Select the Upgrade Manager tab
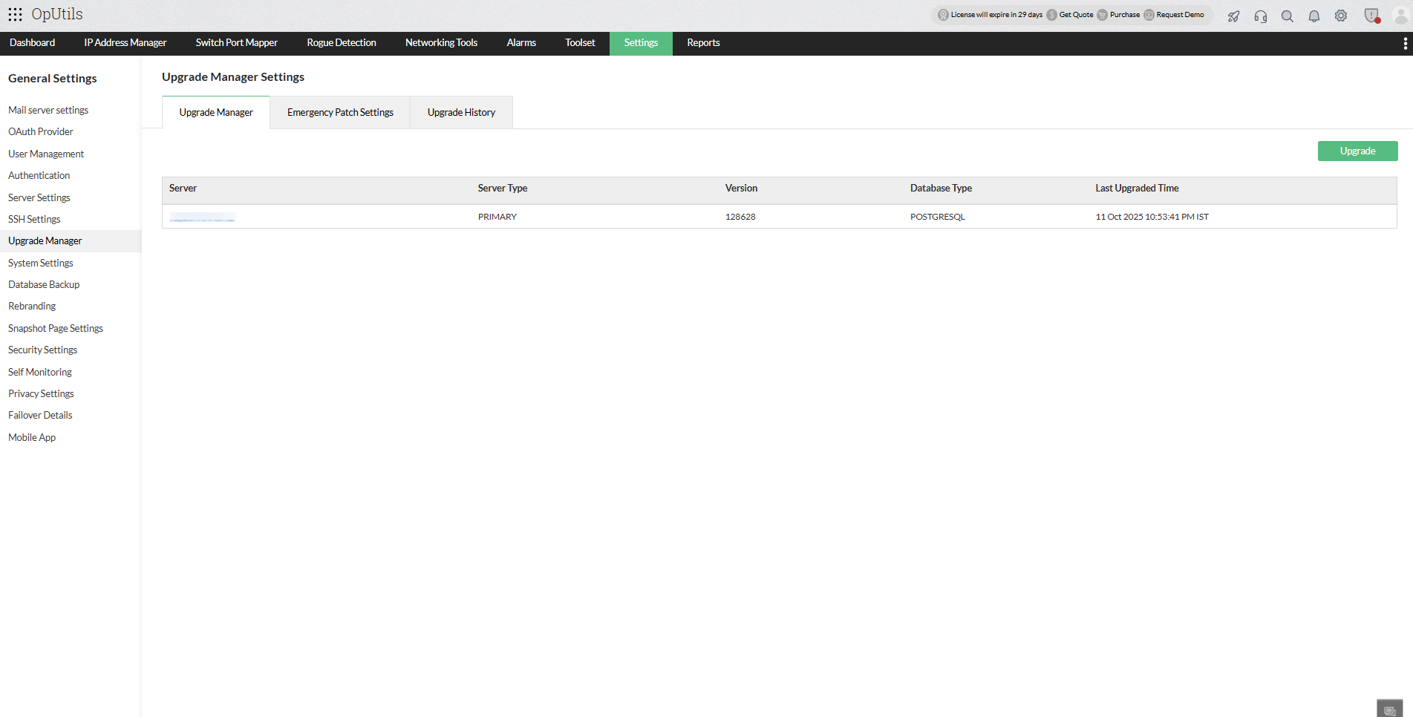Image resolution: width=1413 pixels, height=717 pixels. pyautogui.click(x=216, y=113)
